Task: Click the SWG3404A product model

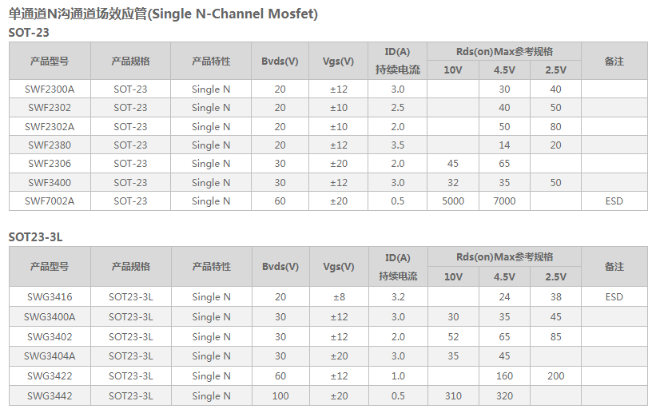Action: 50,355
